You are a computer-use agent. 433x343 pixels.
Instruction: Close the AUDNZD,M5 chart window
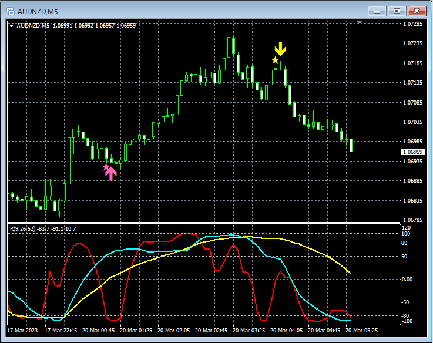pyautogui.click(x=417, y=11)
